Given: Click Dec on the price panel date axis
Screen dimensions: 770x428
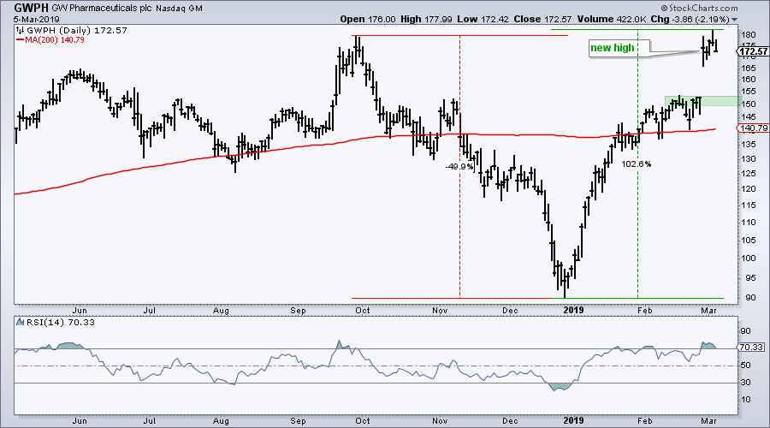Looking at the screenshot, I should pos(510,311).
